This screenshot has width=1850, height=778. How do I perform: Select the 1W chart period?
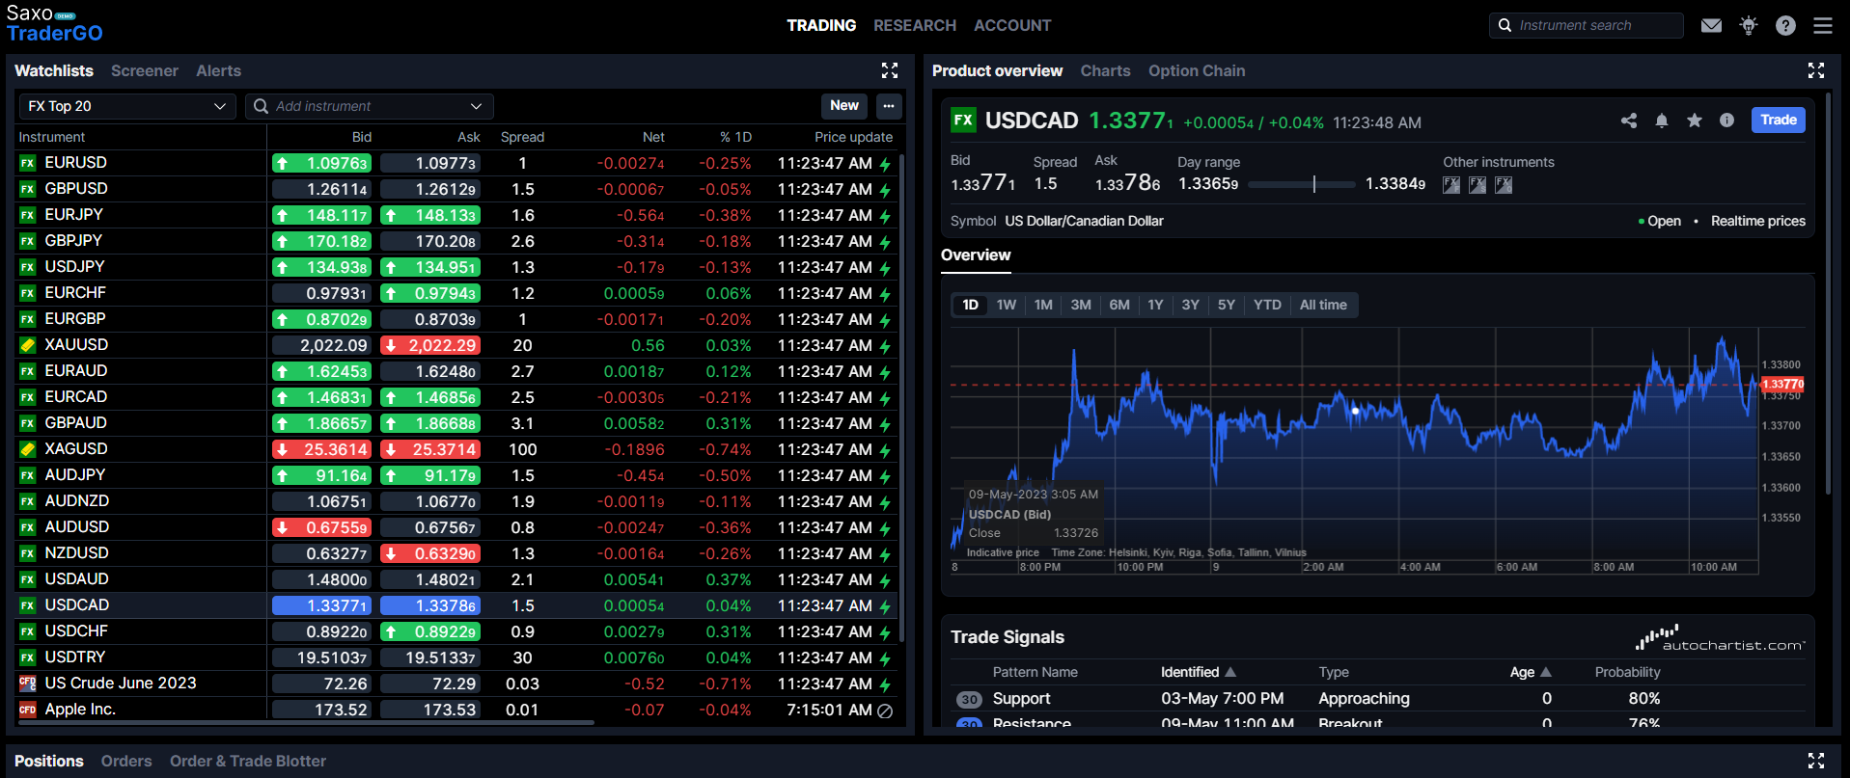coord(1007,305)
